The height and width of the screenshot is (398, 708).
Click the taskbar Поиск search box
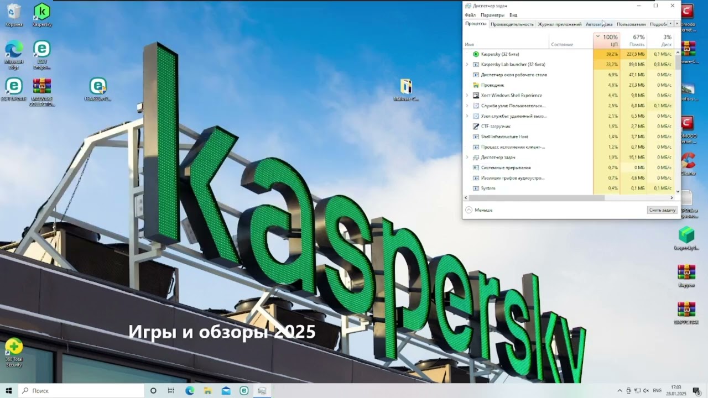pyautogui.click(x=81, y=391)
